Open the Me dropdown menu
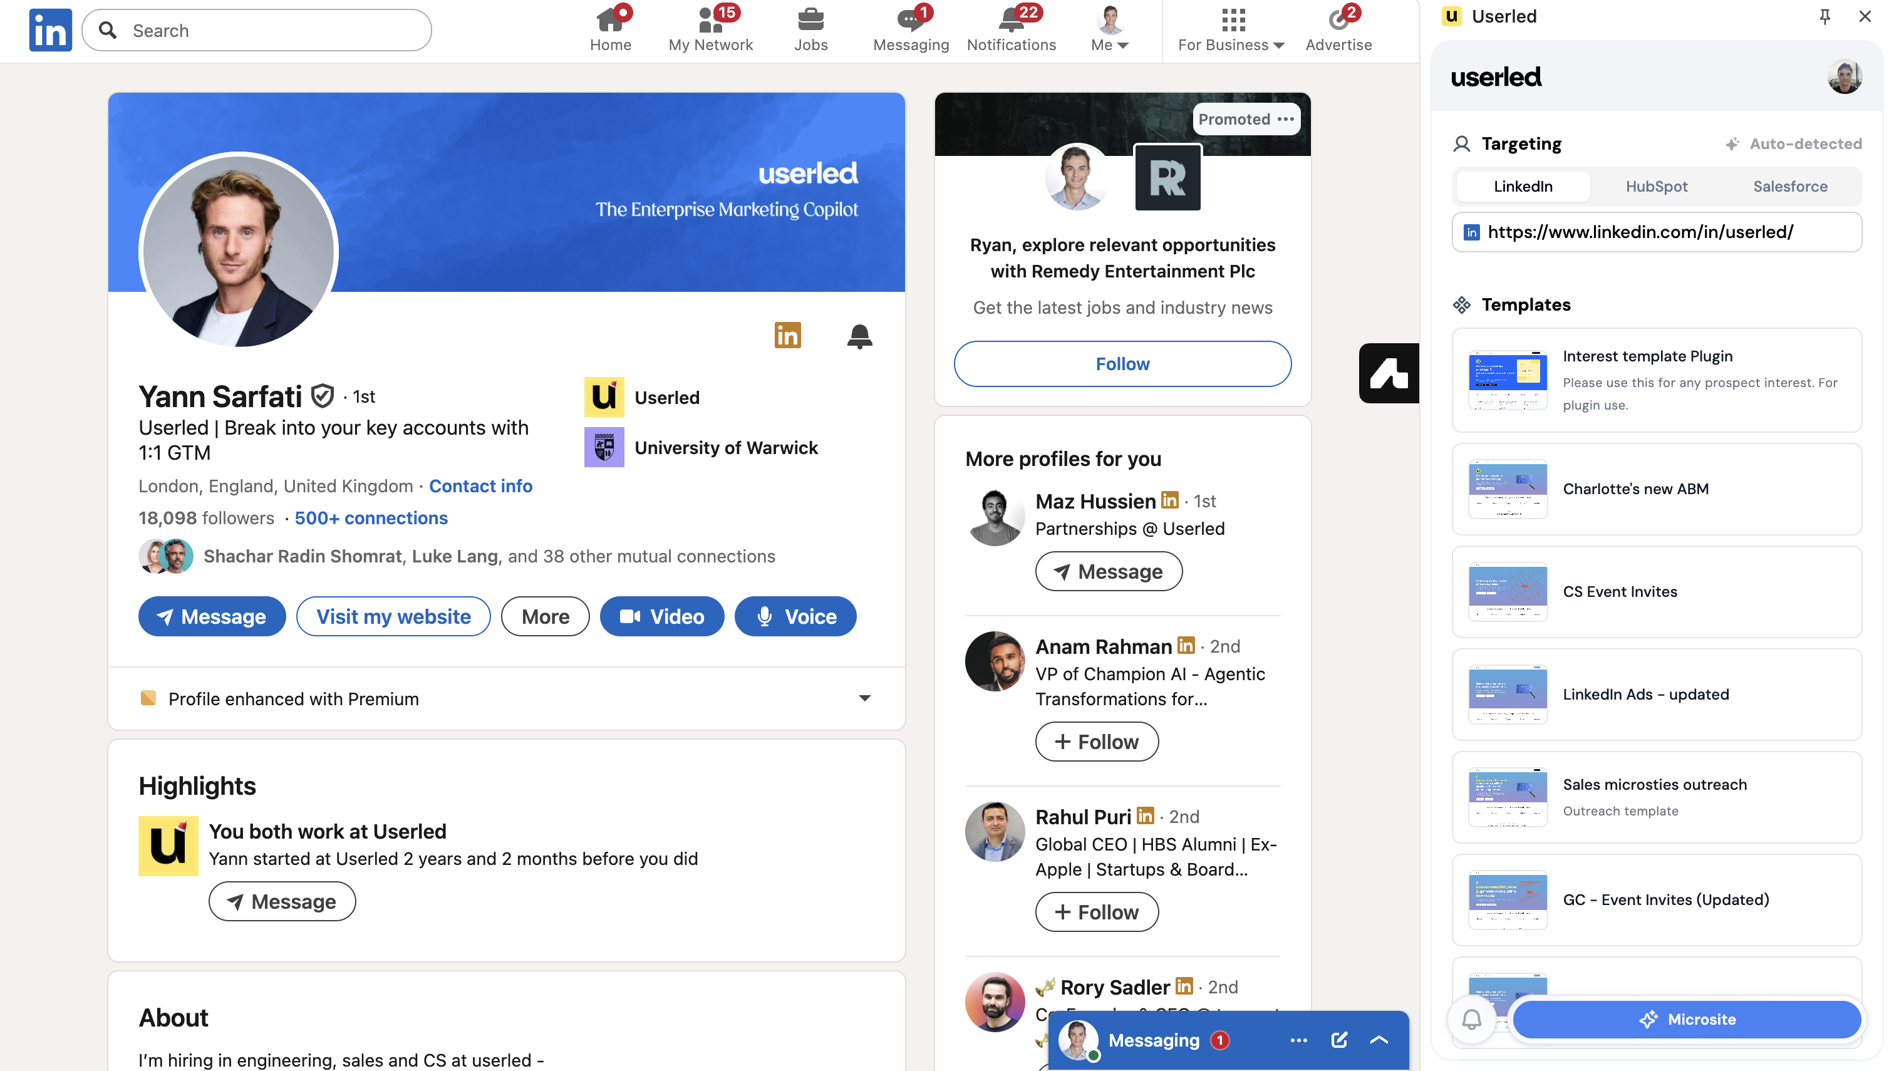This screenshot has width=1894, height=1071. 1109,29
